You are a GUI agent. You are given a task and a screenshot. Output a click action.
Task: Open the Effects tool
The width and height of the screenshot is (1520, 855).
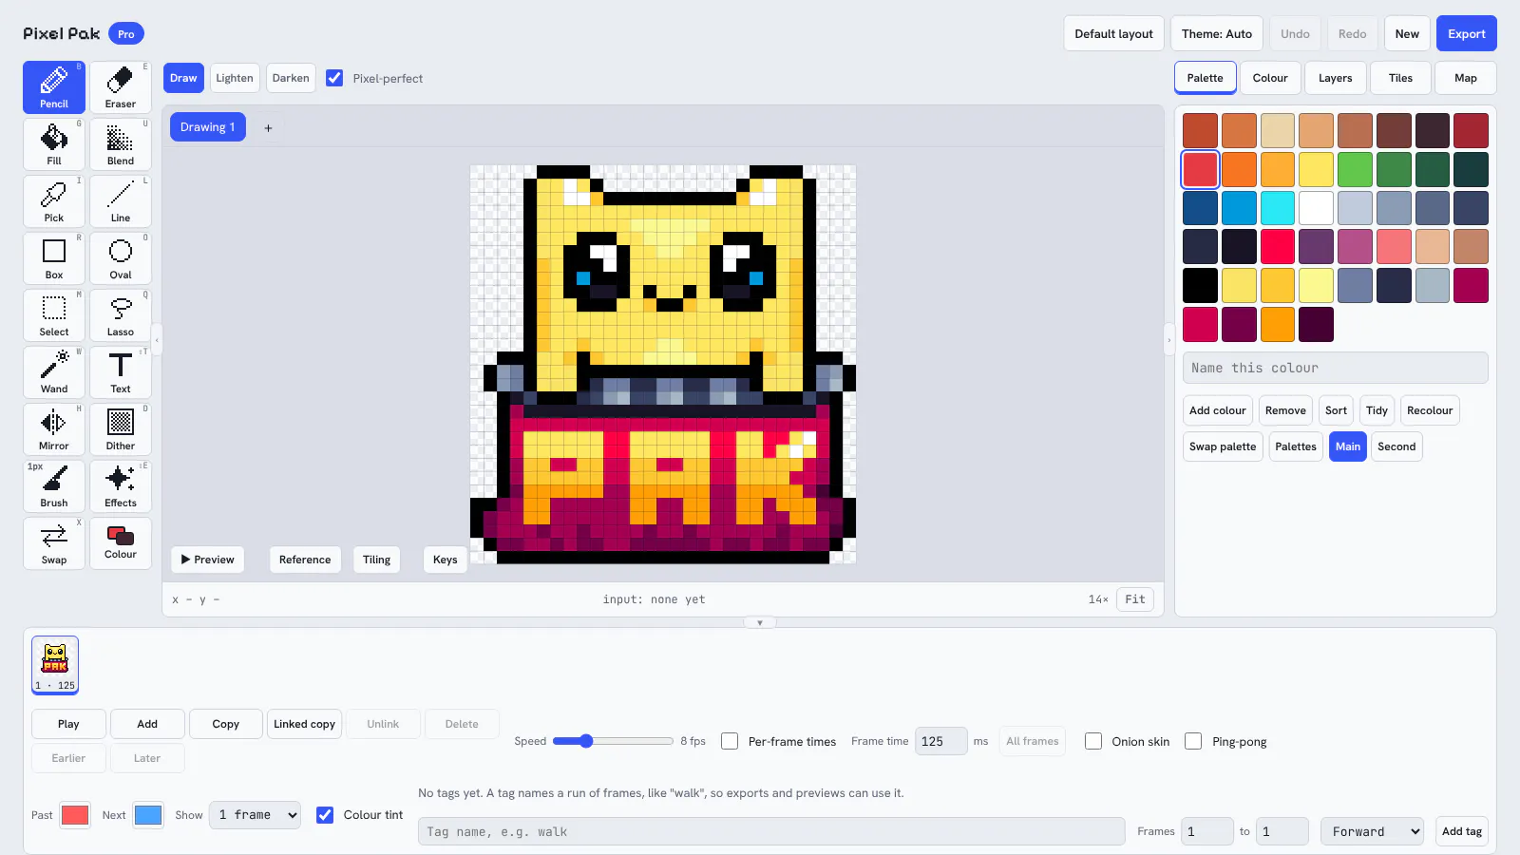tap(121, 486)
